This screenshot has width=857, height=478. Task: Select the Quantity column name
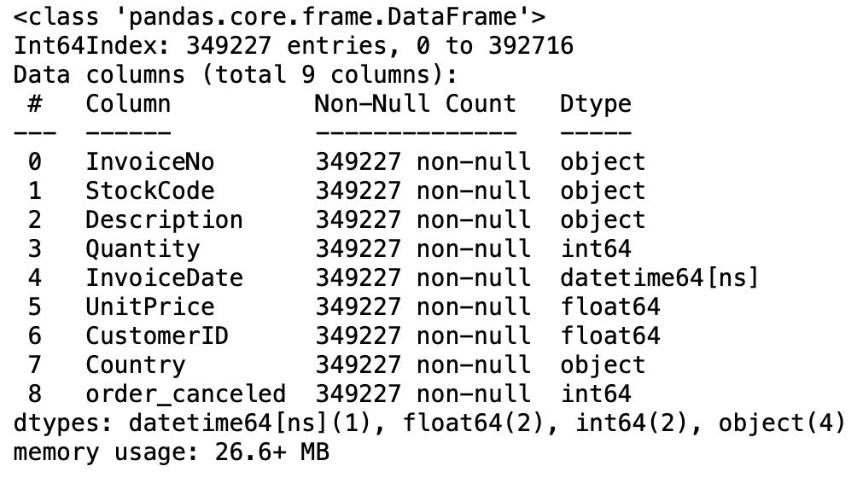[x=143, y=248]
